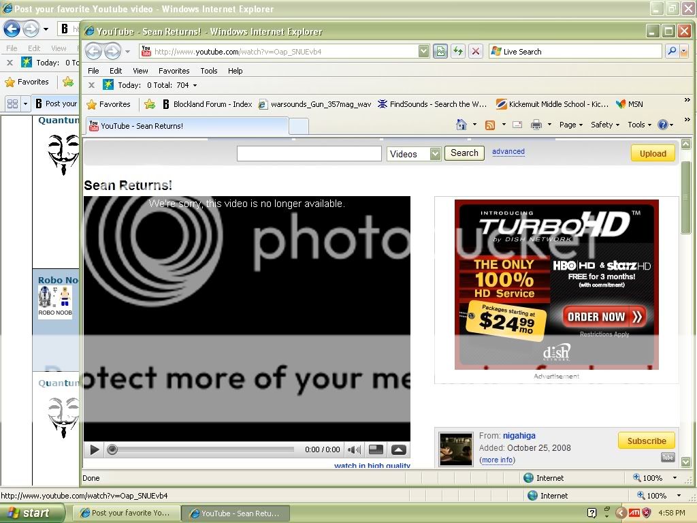Open the Help menu in the menu bar
Viewport: 697px width, 523px height.
point(235,71)
